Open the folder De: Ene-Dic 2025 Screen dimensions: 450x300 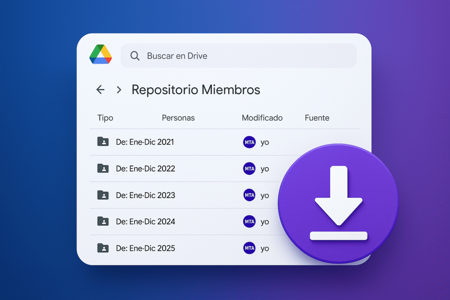pyautogui.click(x=145, y=248)
